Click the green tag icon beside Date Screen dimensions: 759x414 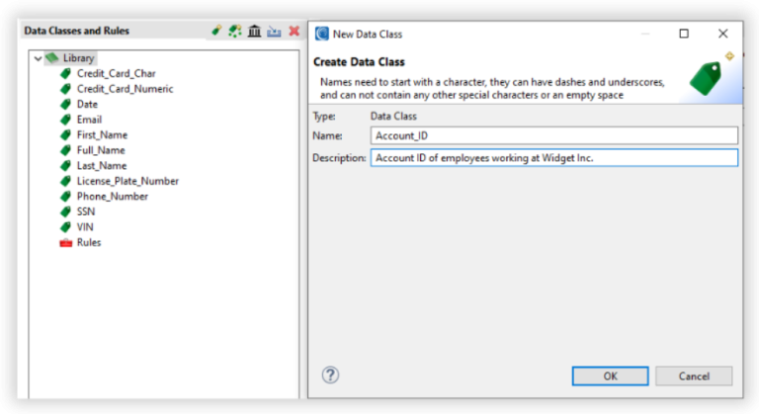(65, 105)
